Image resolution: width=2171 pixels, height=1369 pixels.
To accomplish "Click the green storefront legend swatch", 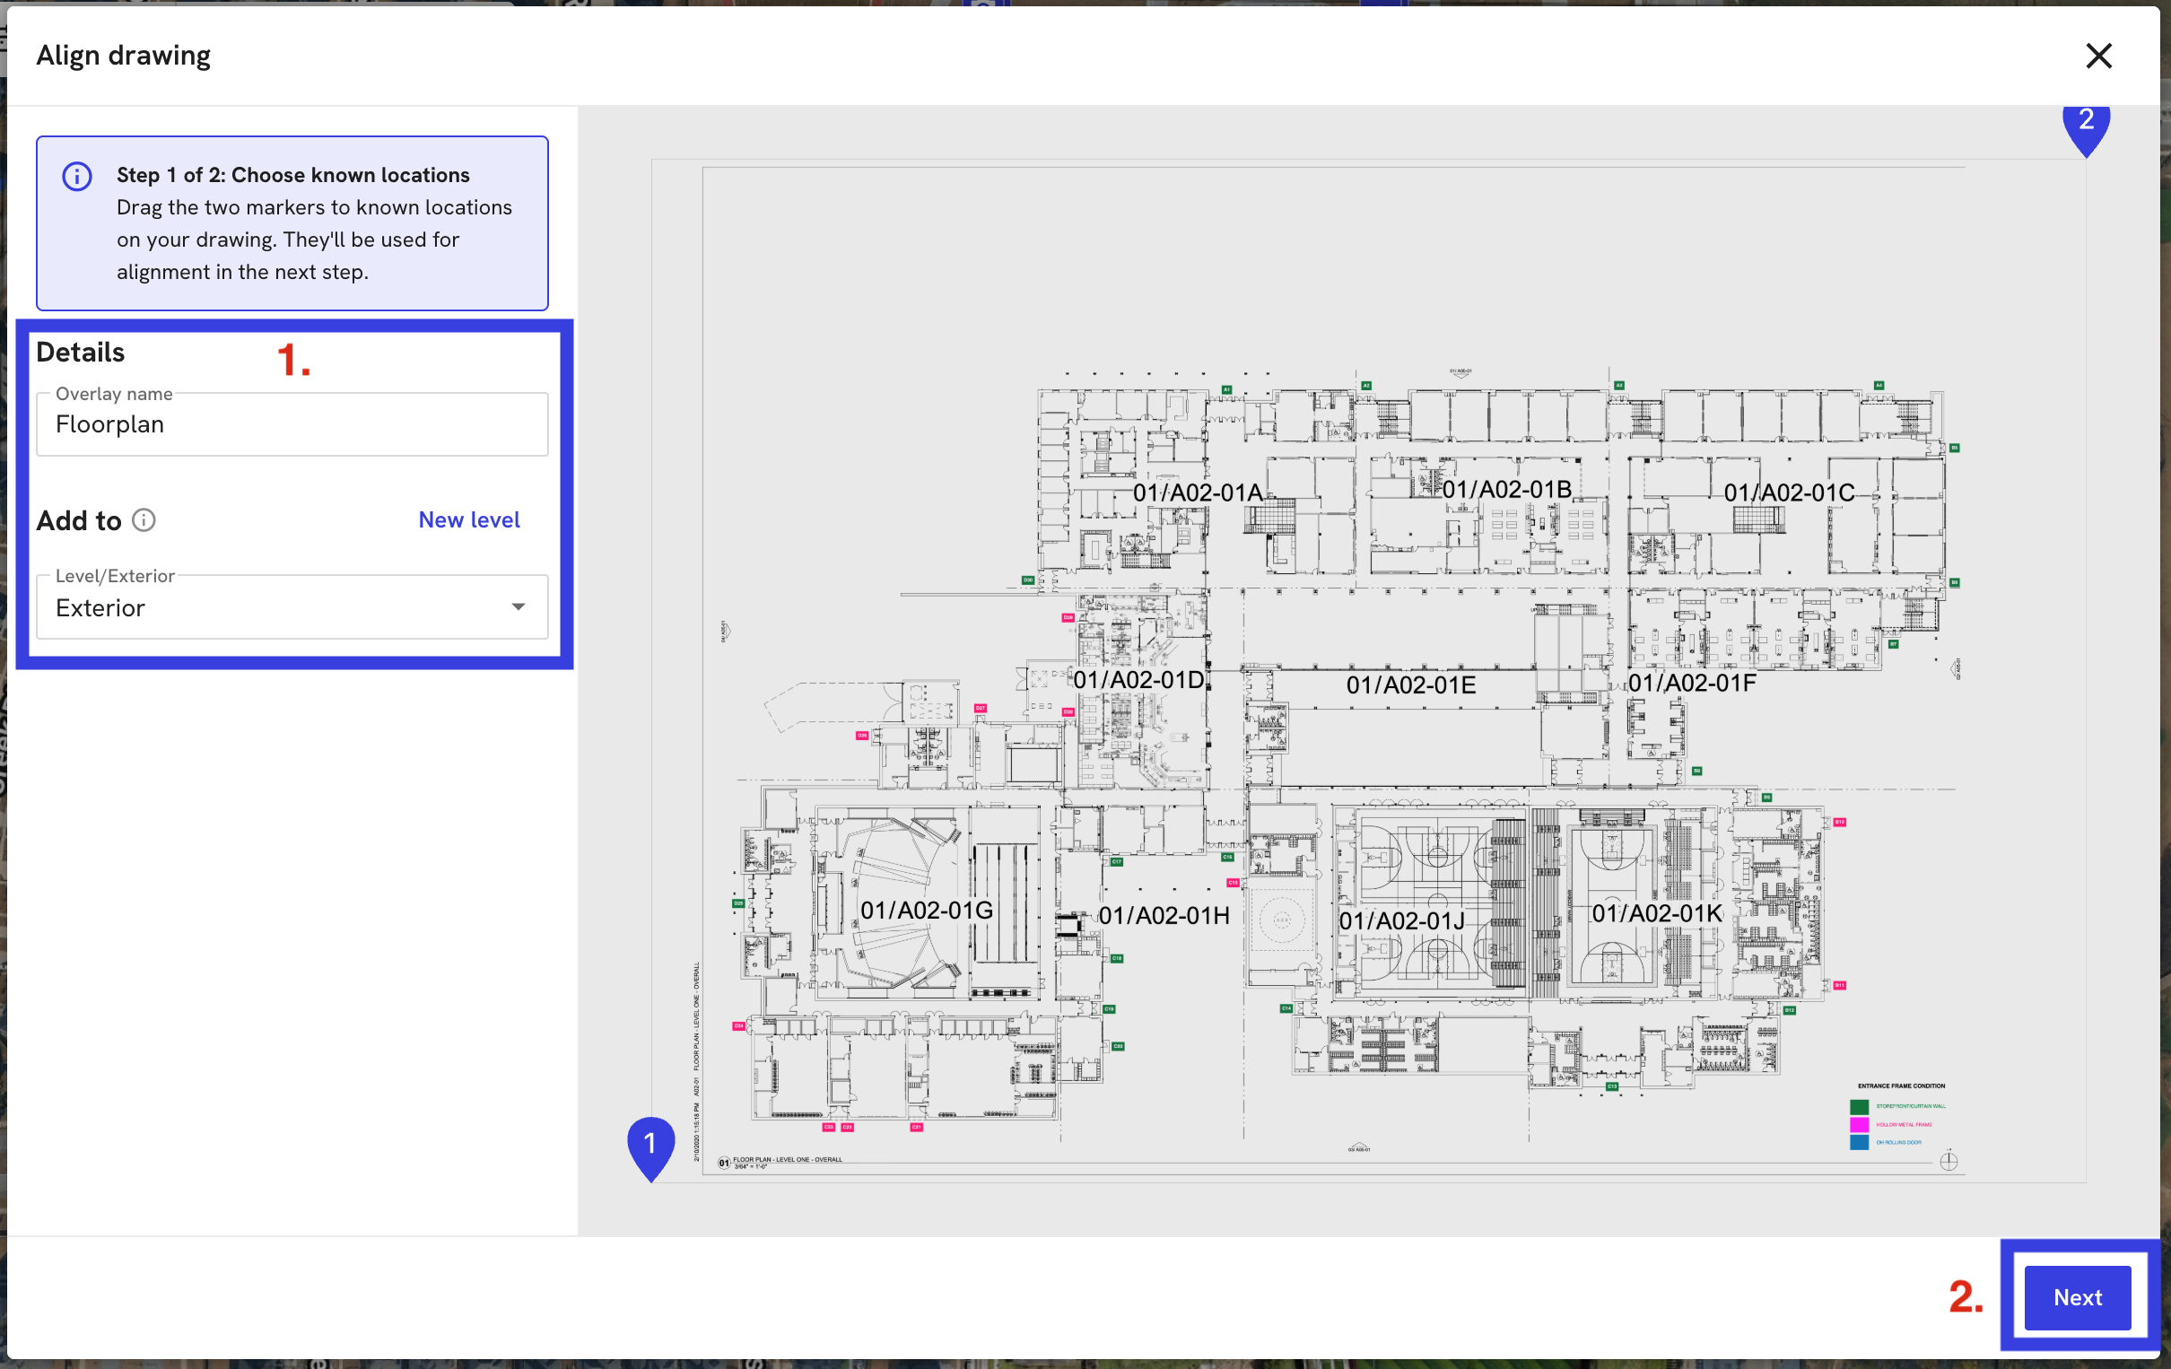I will [1858, 1106].
